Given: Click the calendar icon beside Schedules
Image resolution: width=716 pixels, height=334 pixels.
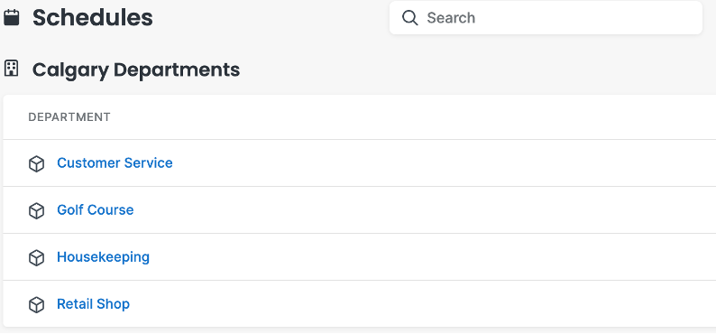Looking at the screenshot, I should point(12,18).
